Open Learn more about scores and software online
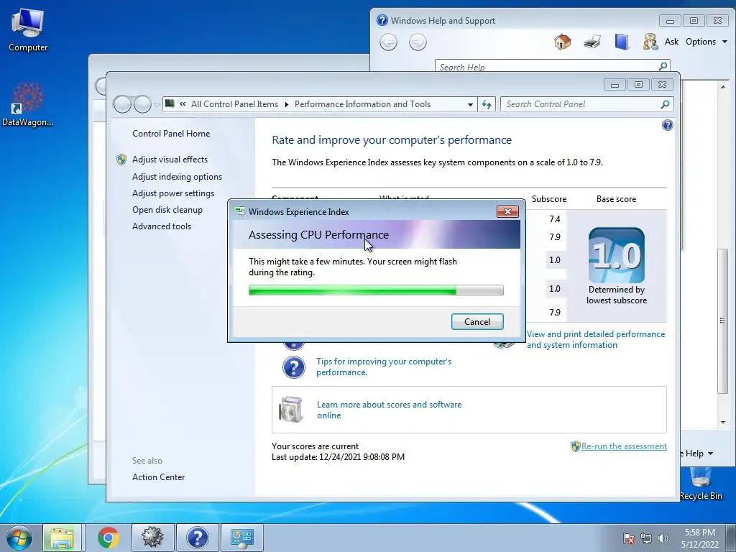 point(389,410)
